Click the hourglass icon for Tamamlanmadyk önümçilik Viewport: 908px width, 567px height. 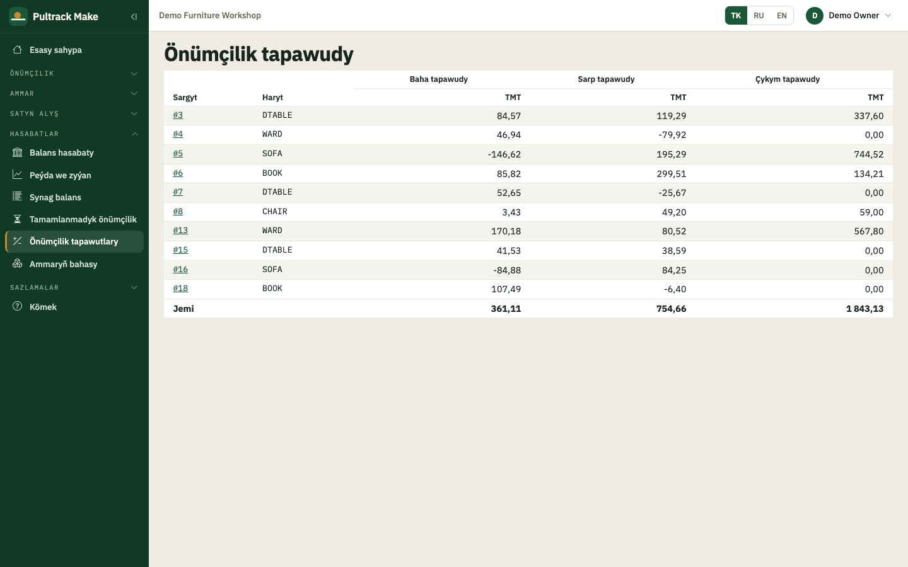pyautogui.click(x=18, y=219)
